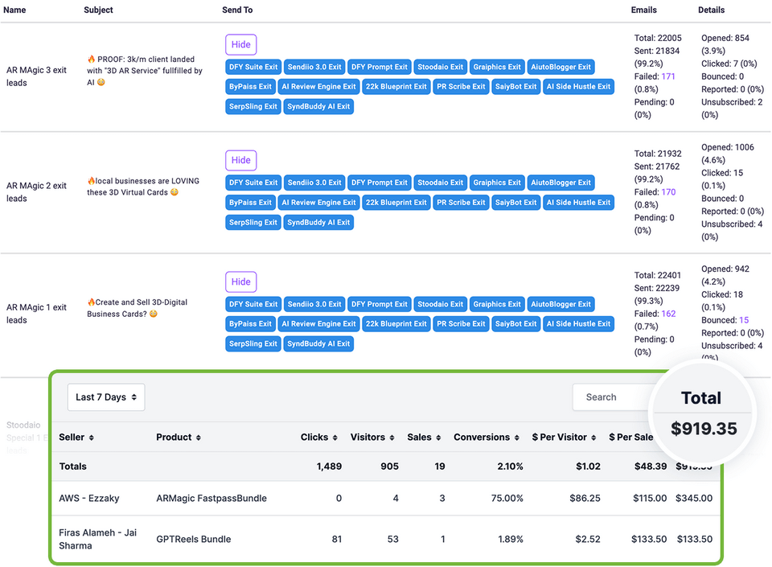The image size is (772, 567).
Task: Hide the Send To tags for AR MAgic 3 exit leads
Action: 240,44
